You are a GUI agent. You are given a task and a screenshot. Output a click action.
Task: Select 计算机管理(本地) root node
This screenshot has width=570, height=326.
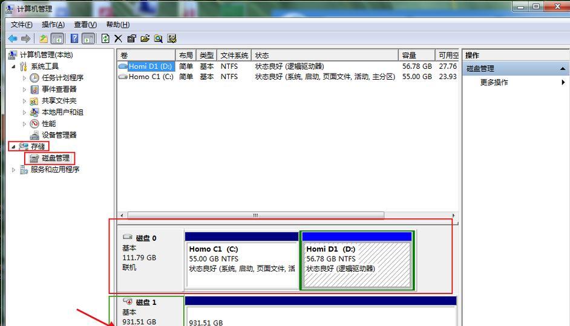tap(46, 55)
